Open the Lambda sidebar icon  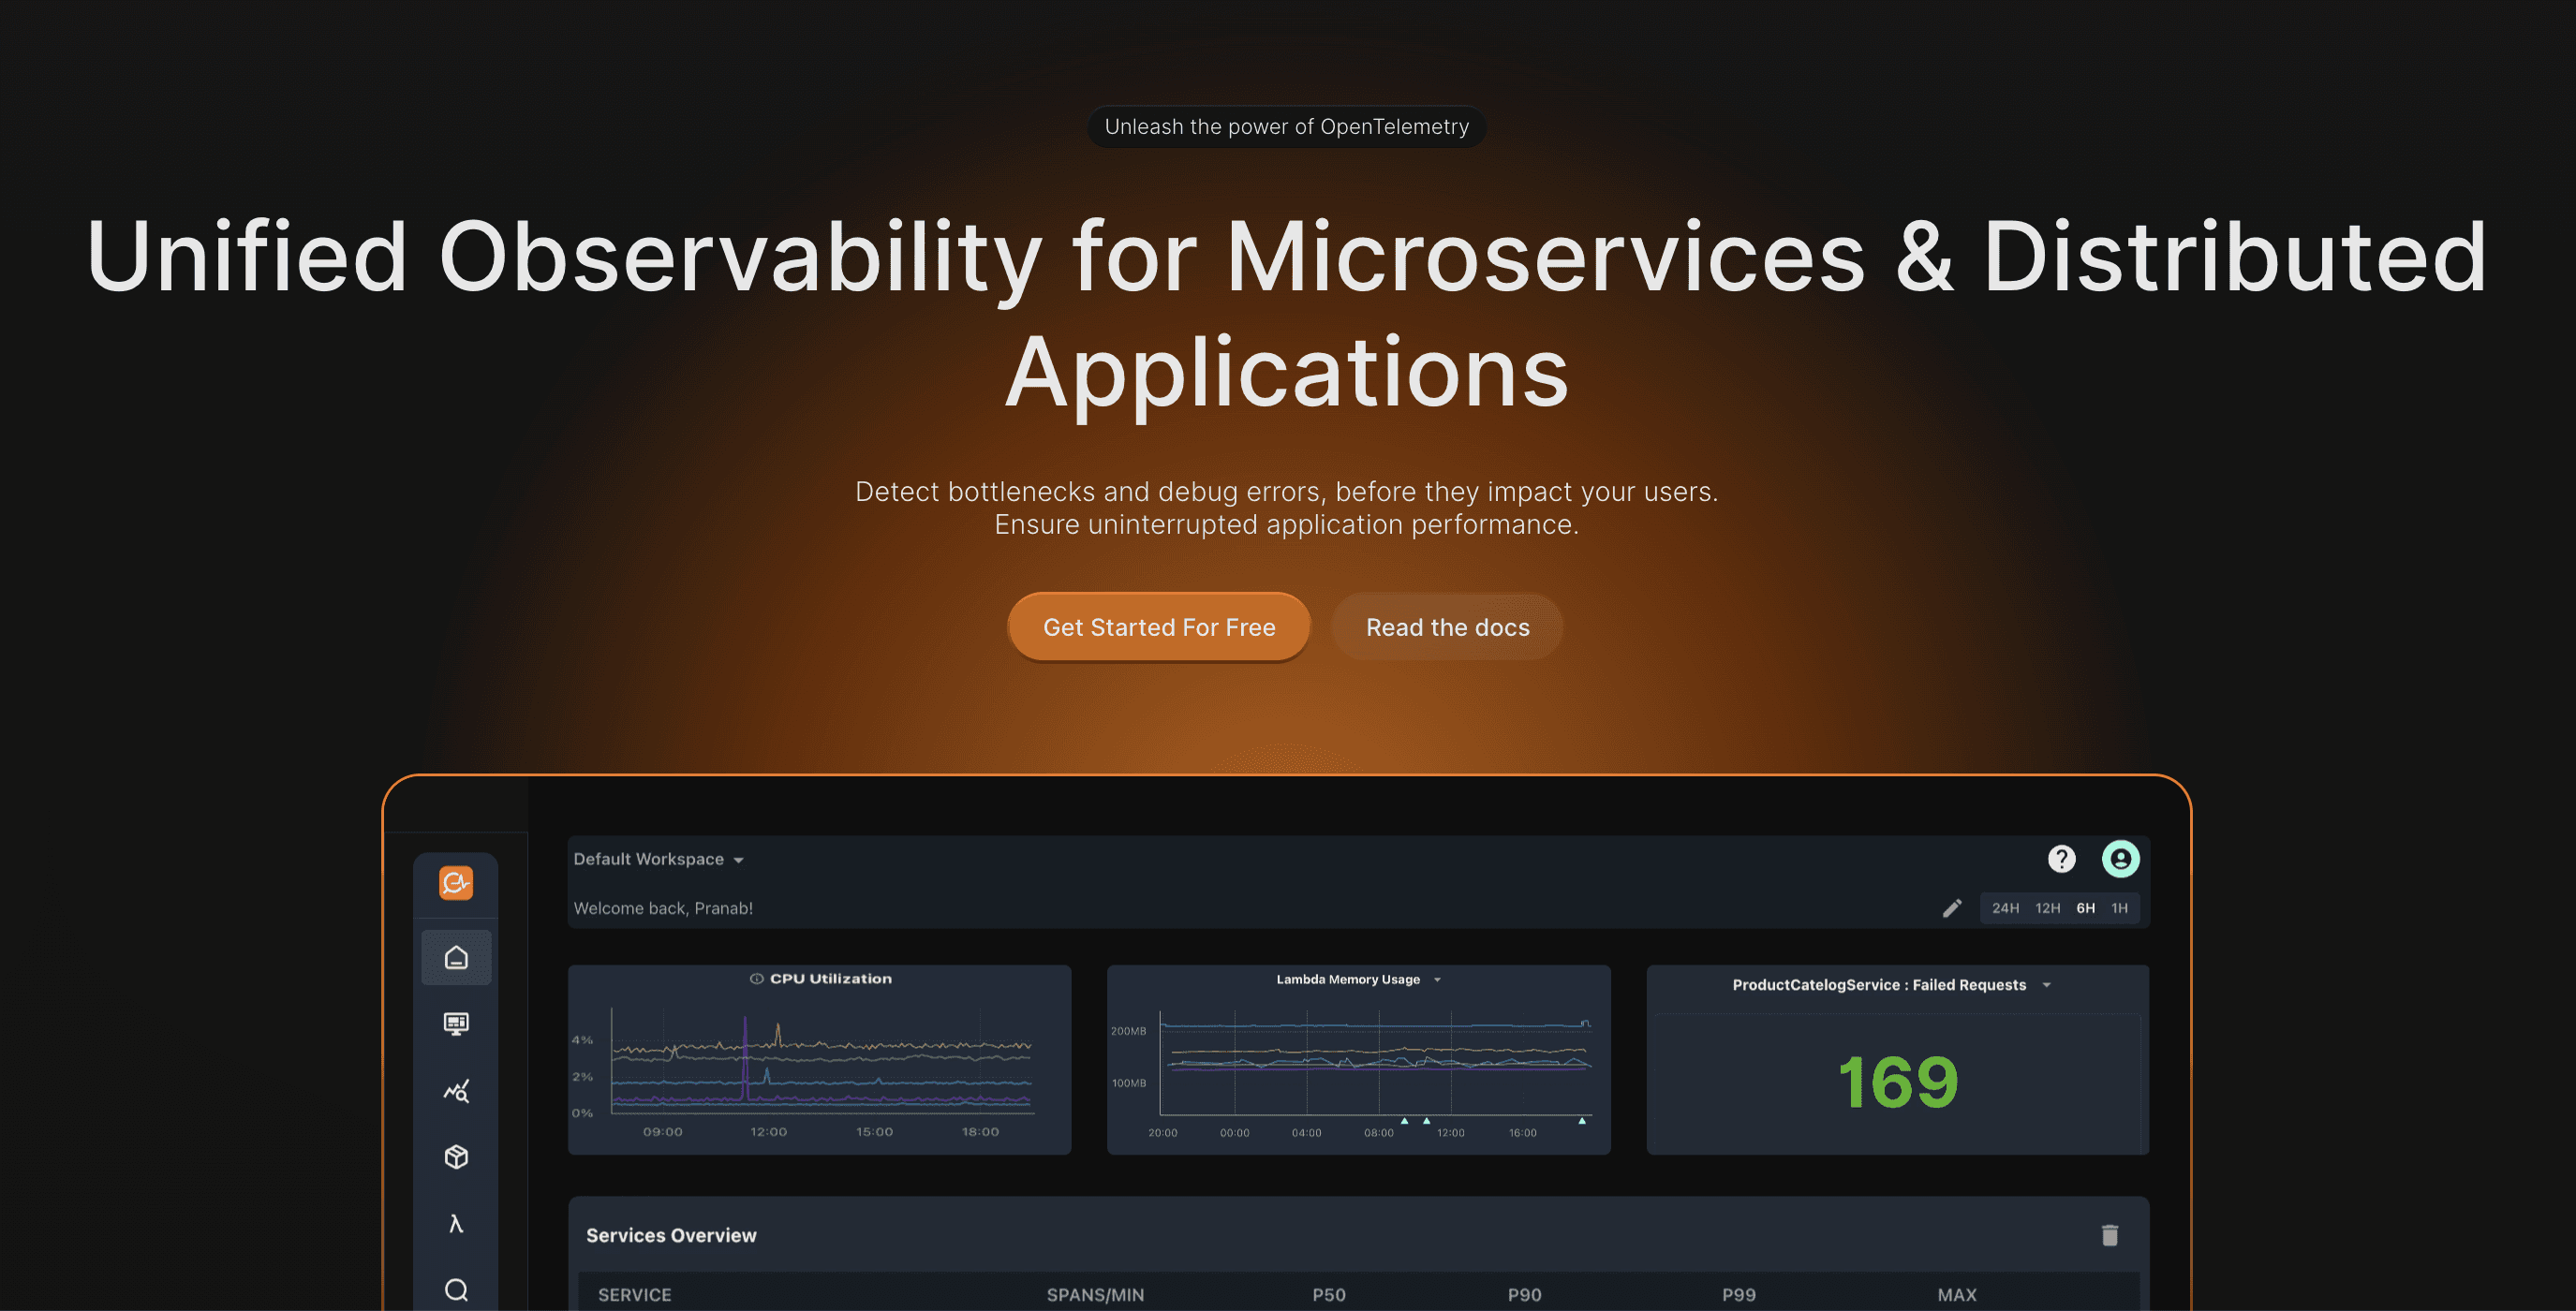[456, 1224]
